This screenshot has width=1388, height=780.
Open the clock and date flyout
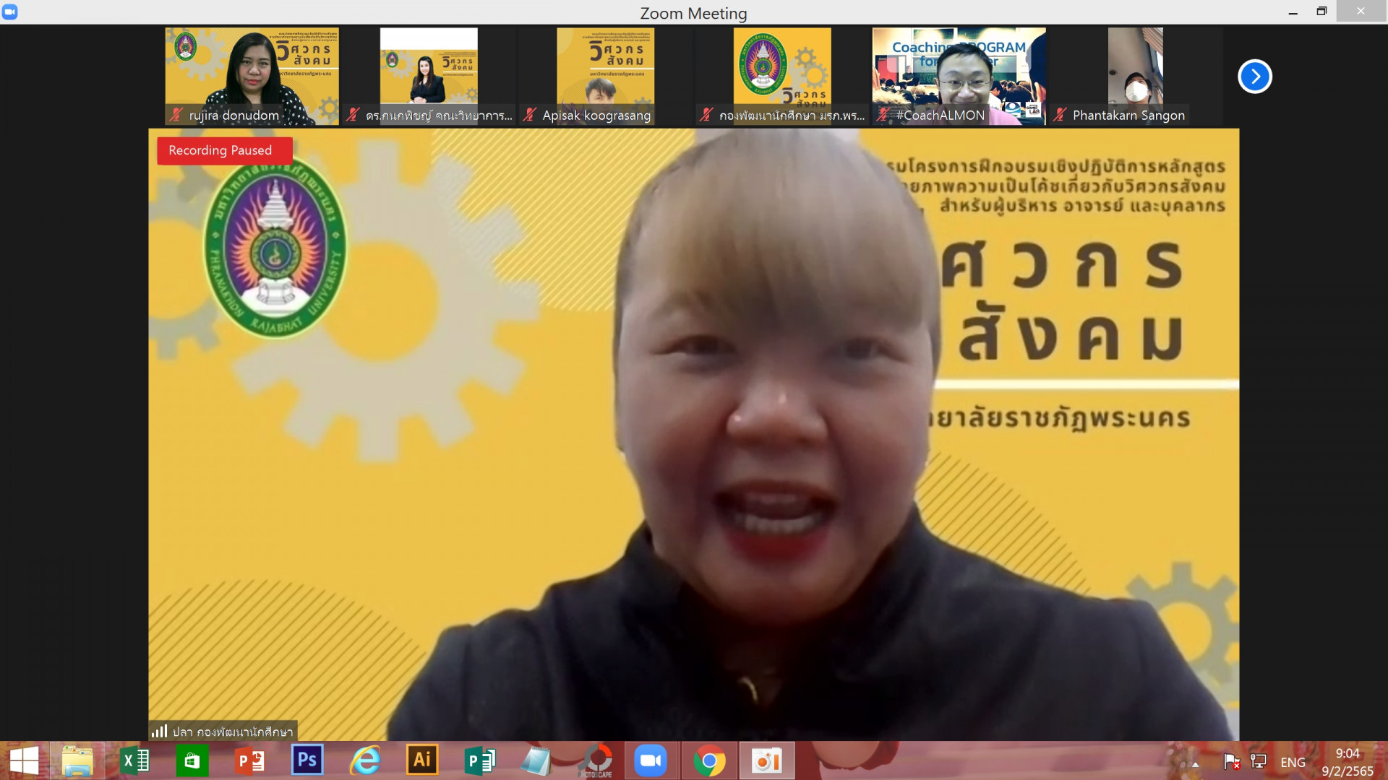click(x=1347, y=762)
